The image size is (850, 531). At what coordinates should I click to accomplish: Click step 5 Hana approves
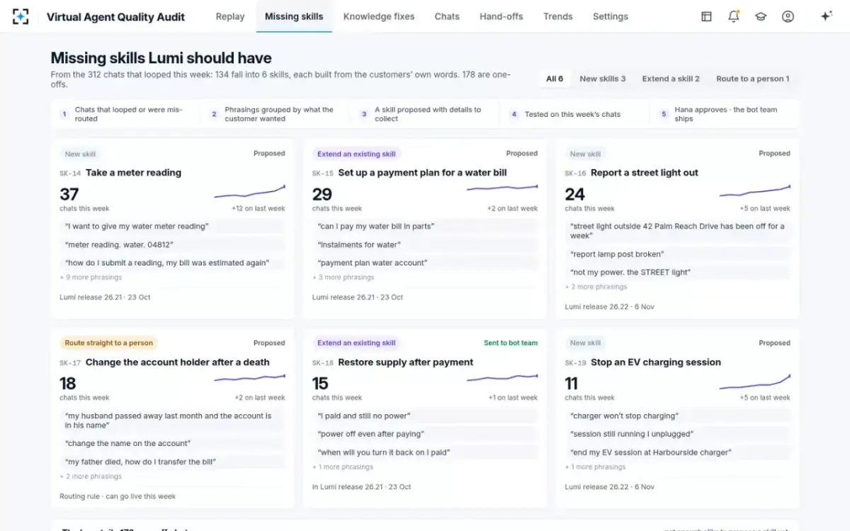pos(725,114)
